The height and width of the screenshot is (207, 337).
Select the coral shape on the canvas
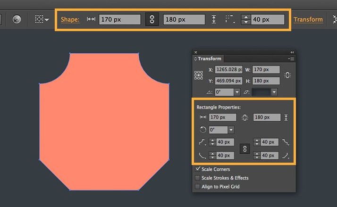point(104,122)
